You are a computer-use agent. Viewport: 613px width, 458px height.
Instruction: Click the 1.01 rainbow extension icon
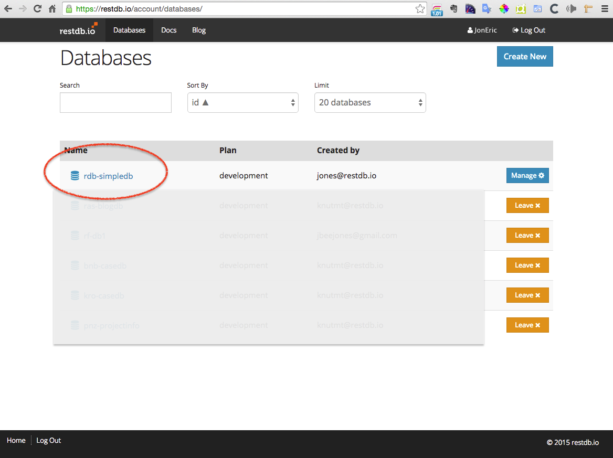click(437, 9)
